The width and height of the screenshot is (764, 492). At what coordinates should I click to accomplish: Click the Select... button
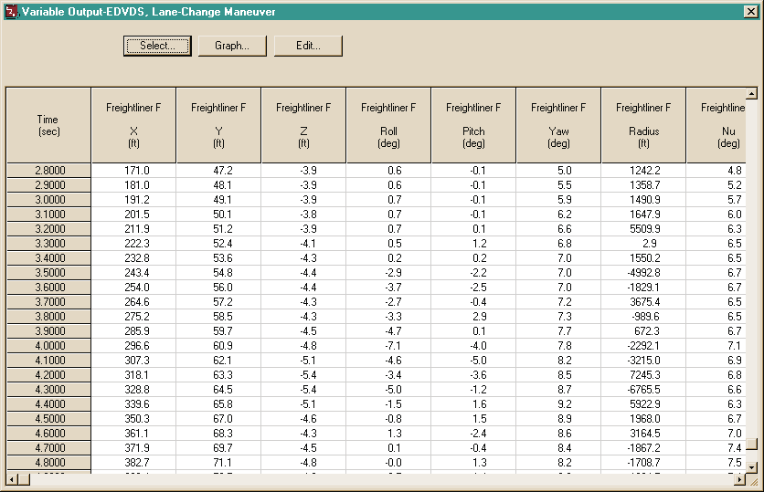(157, 46)
